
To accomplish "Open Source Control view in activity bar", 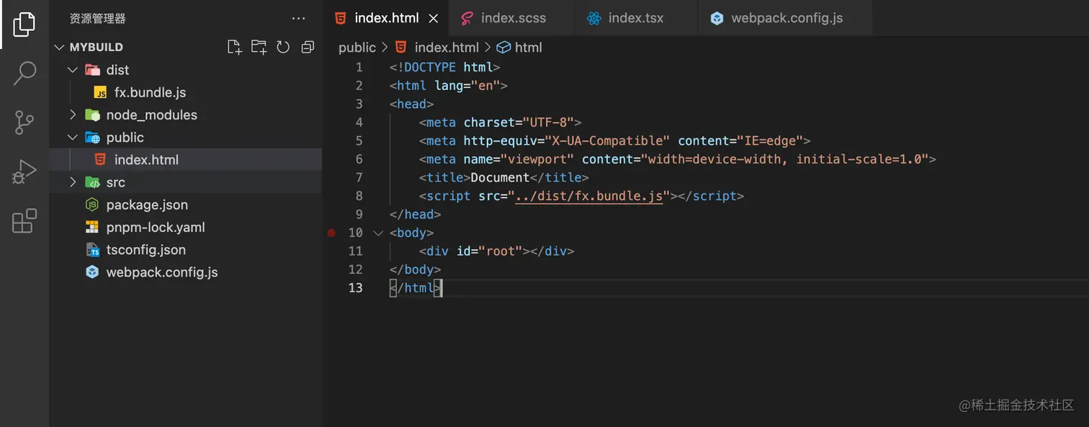I will [x=24, y=122].
